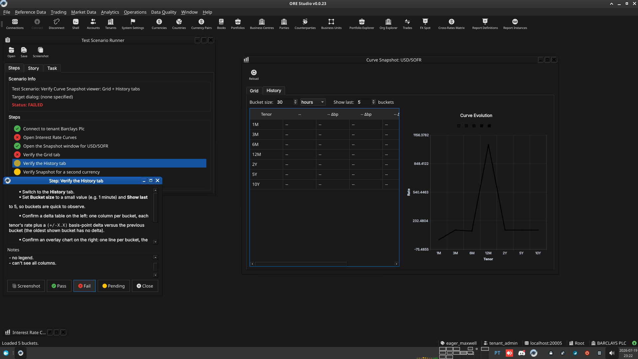Open Org Explorer toolbar icon
638x359 pixels.
coord(388,24)
